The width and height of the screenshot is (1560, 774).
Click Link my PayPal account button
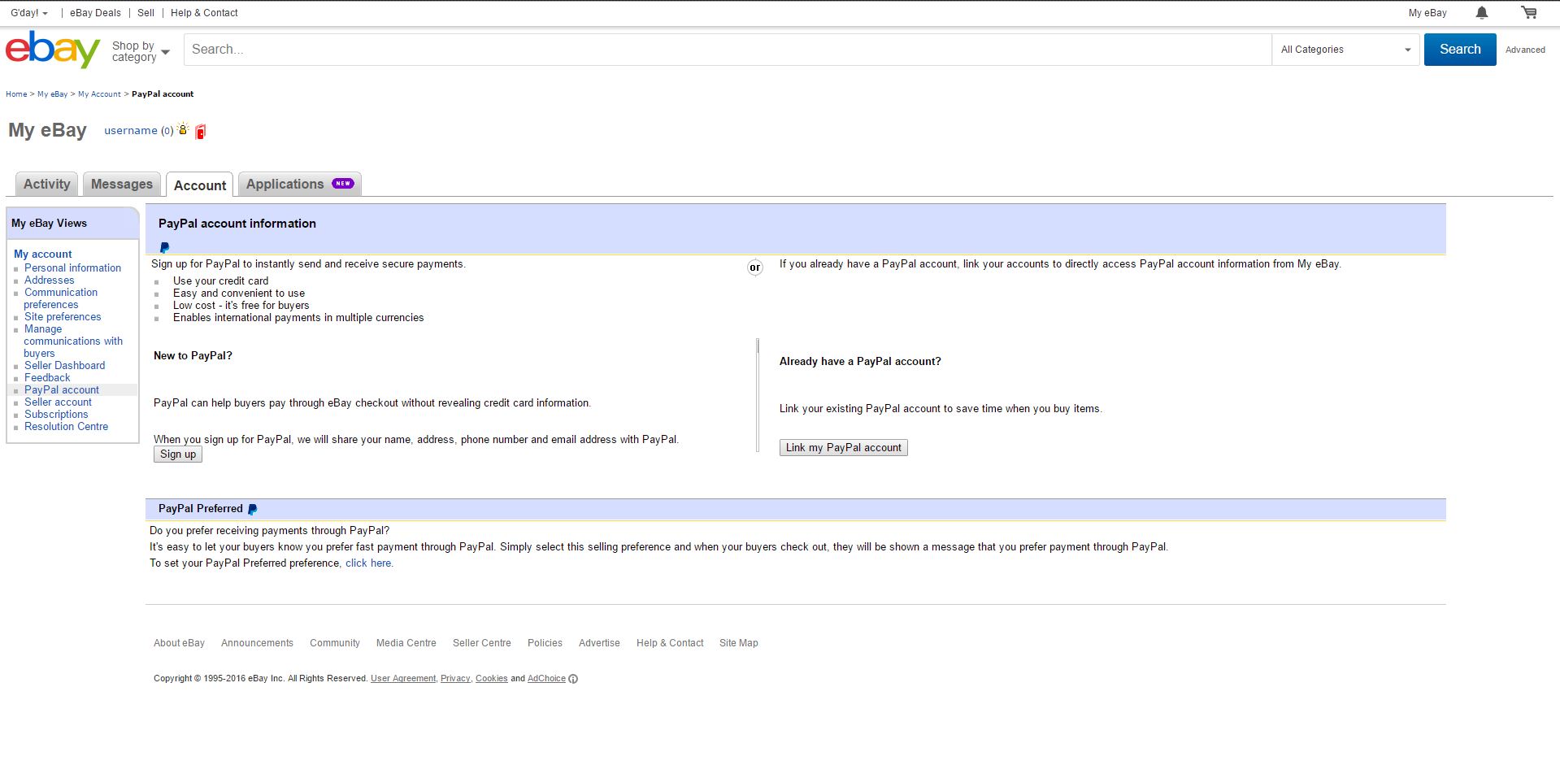[844, 448]
